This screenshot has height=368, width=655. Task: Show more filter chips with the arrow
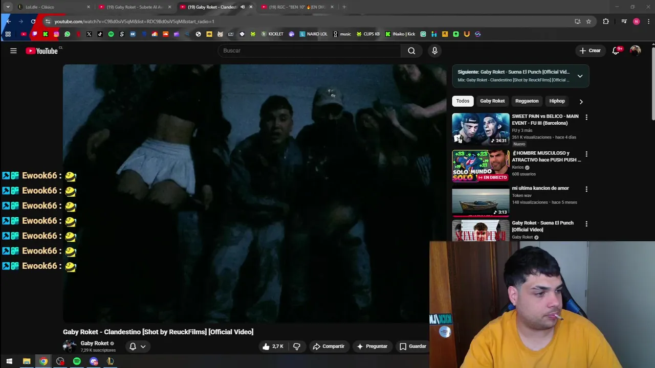click(581, 102)
